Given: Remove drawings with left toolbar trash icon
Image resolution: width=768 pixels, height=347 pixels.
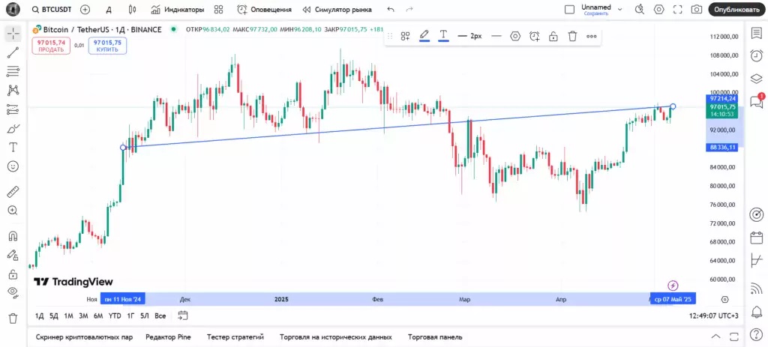Looking at the screenshot, I should 13,318.
